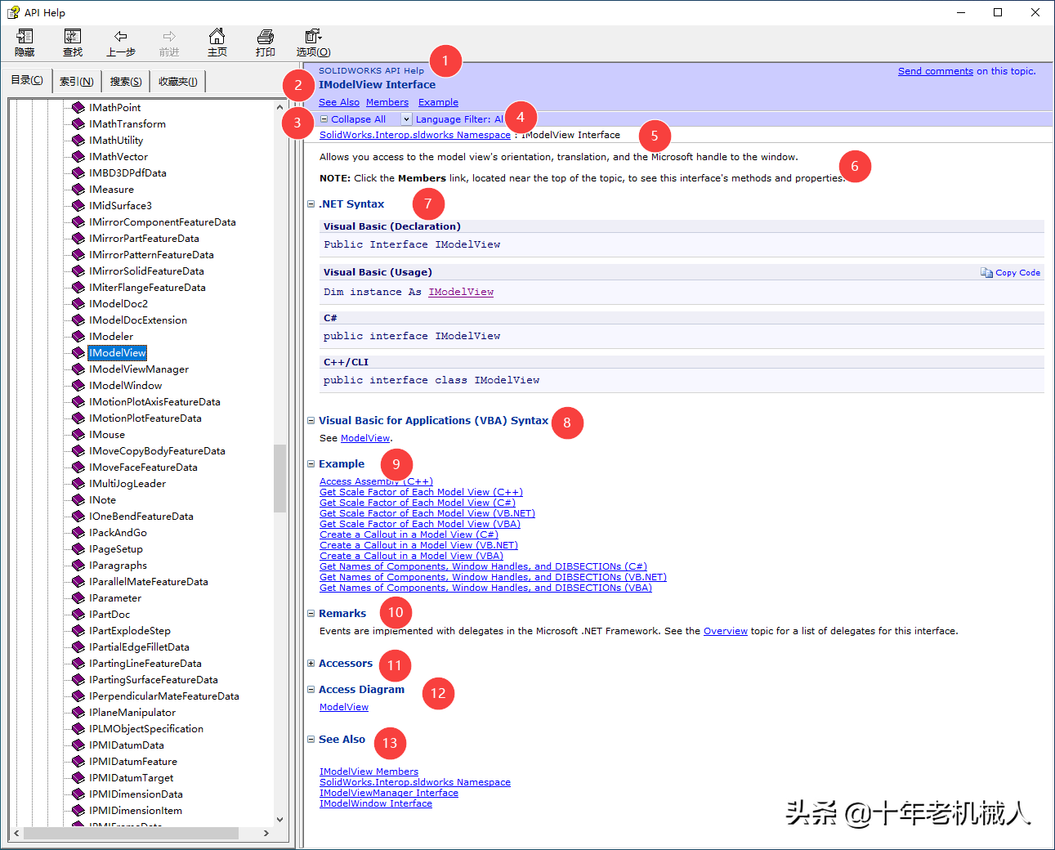Open the See Also header link
Screen dimensions: 1055x850
coord(339,103)
